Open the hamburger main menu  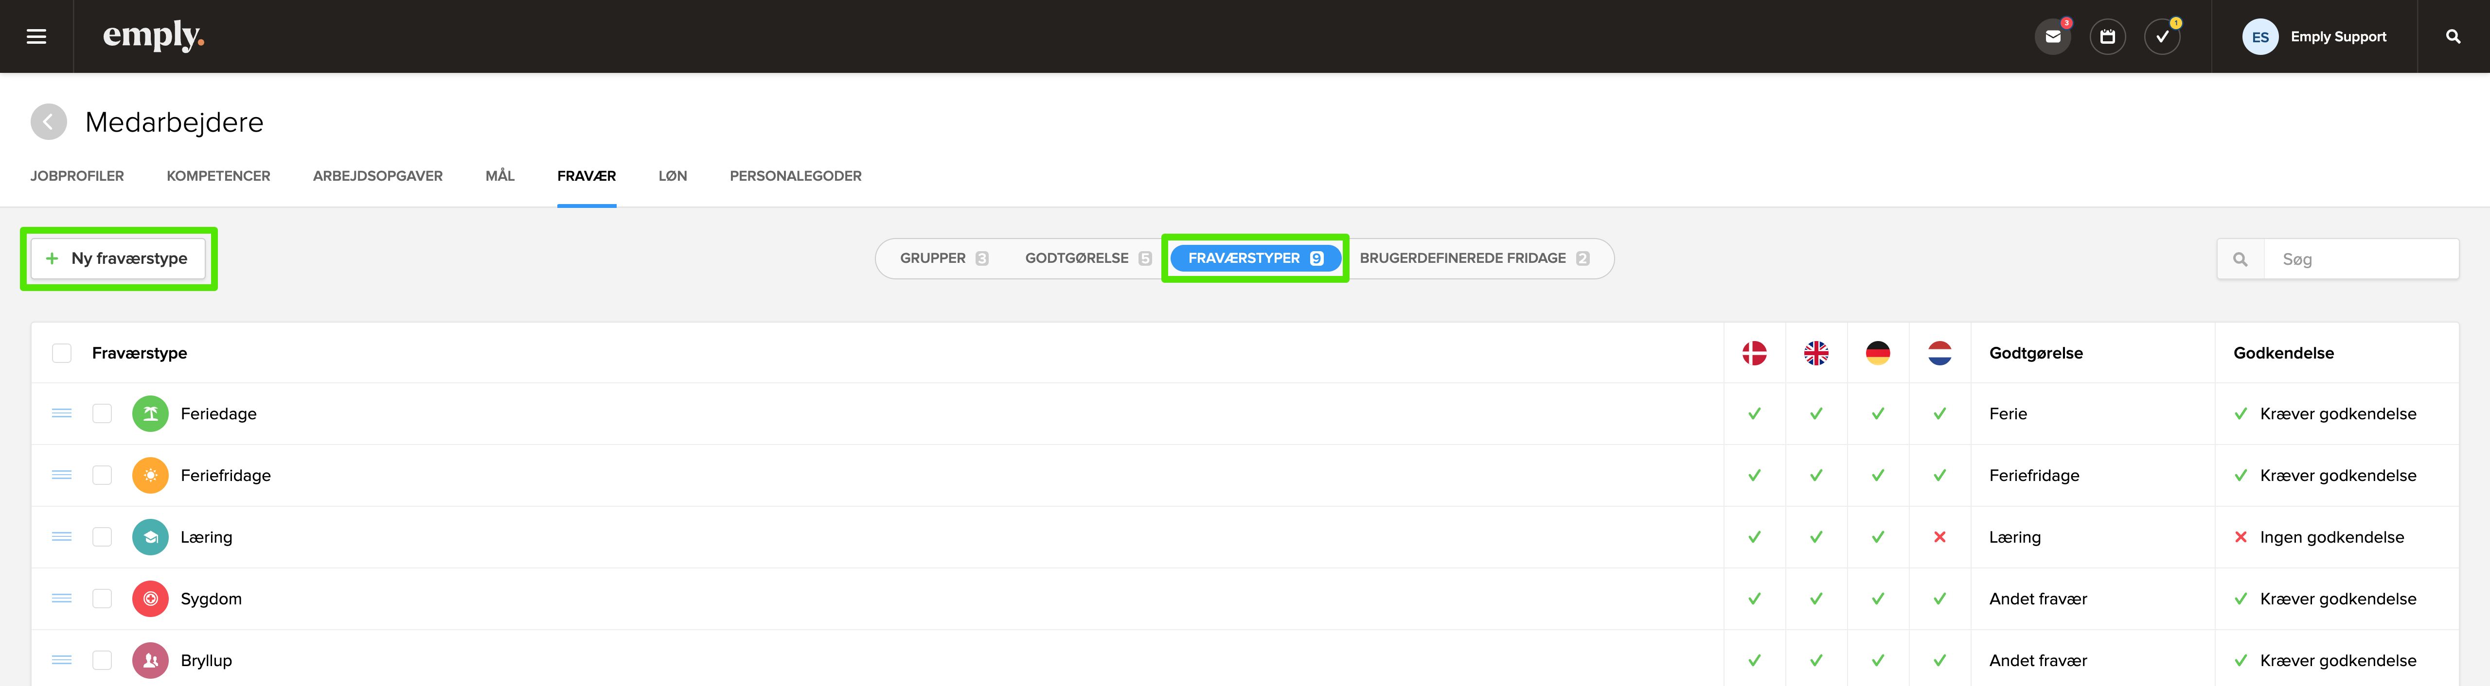(36, 37)
